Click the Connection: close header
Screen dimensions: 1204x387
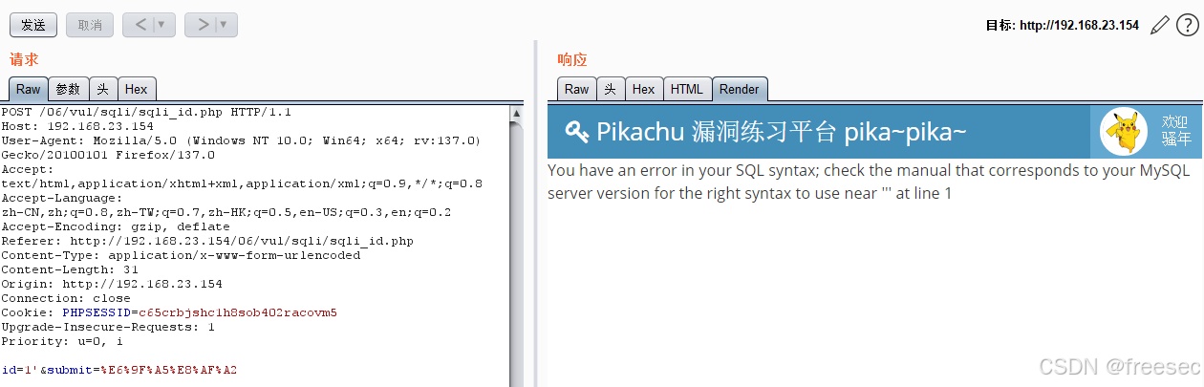(x=66, y=298)
